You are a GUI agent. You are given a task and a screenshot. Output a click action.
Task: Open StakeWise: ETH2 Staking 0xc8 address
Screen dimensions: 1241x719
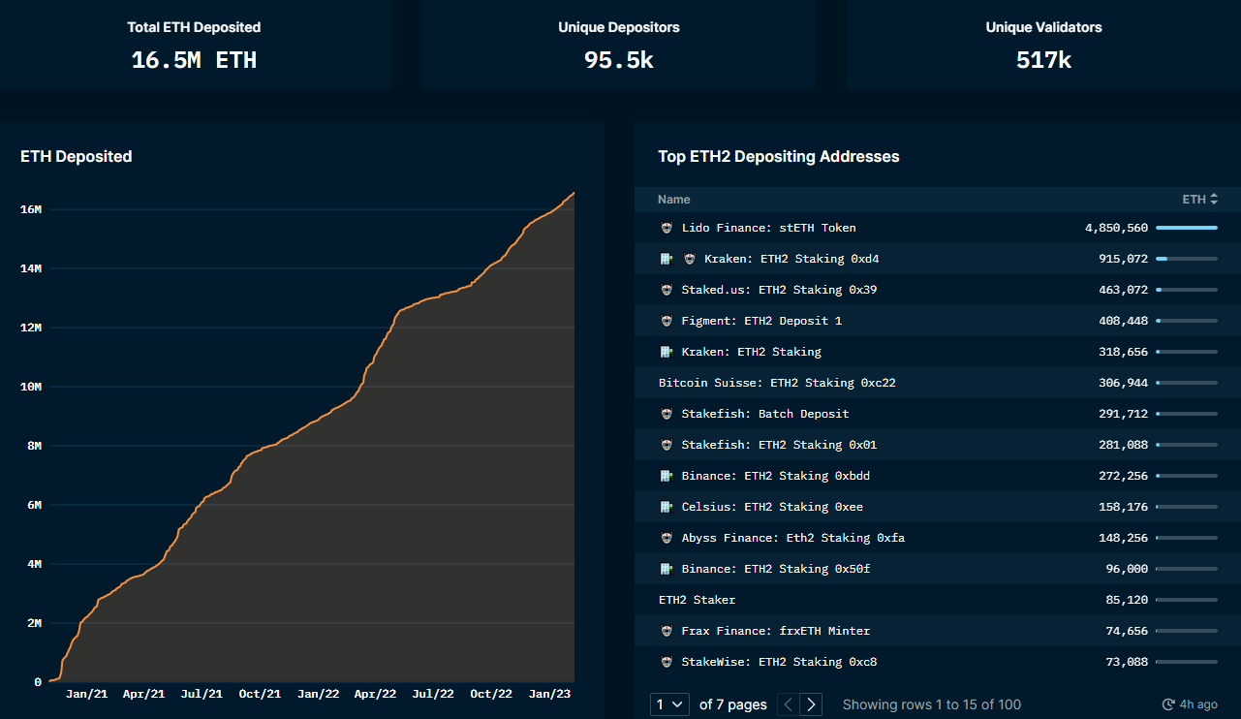pyautogui.click(x=779, y=662)
